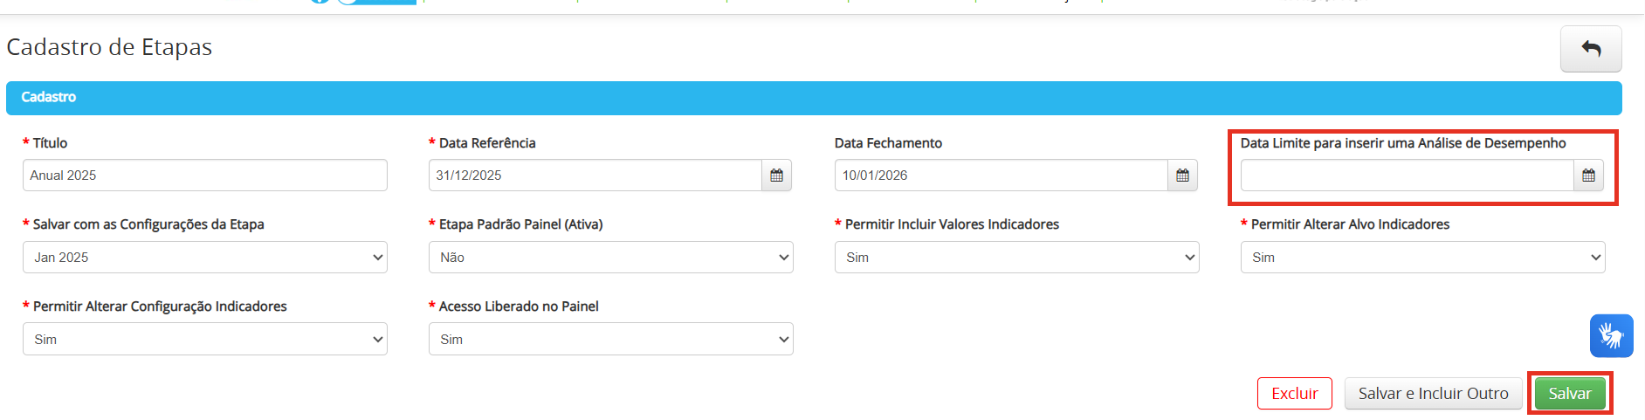Open Permitir Alterar Alvo Indicadores dropdown

(x=1423, y=258)
